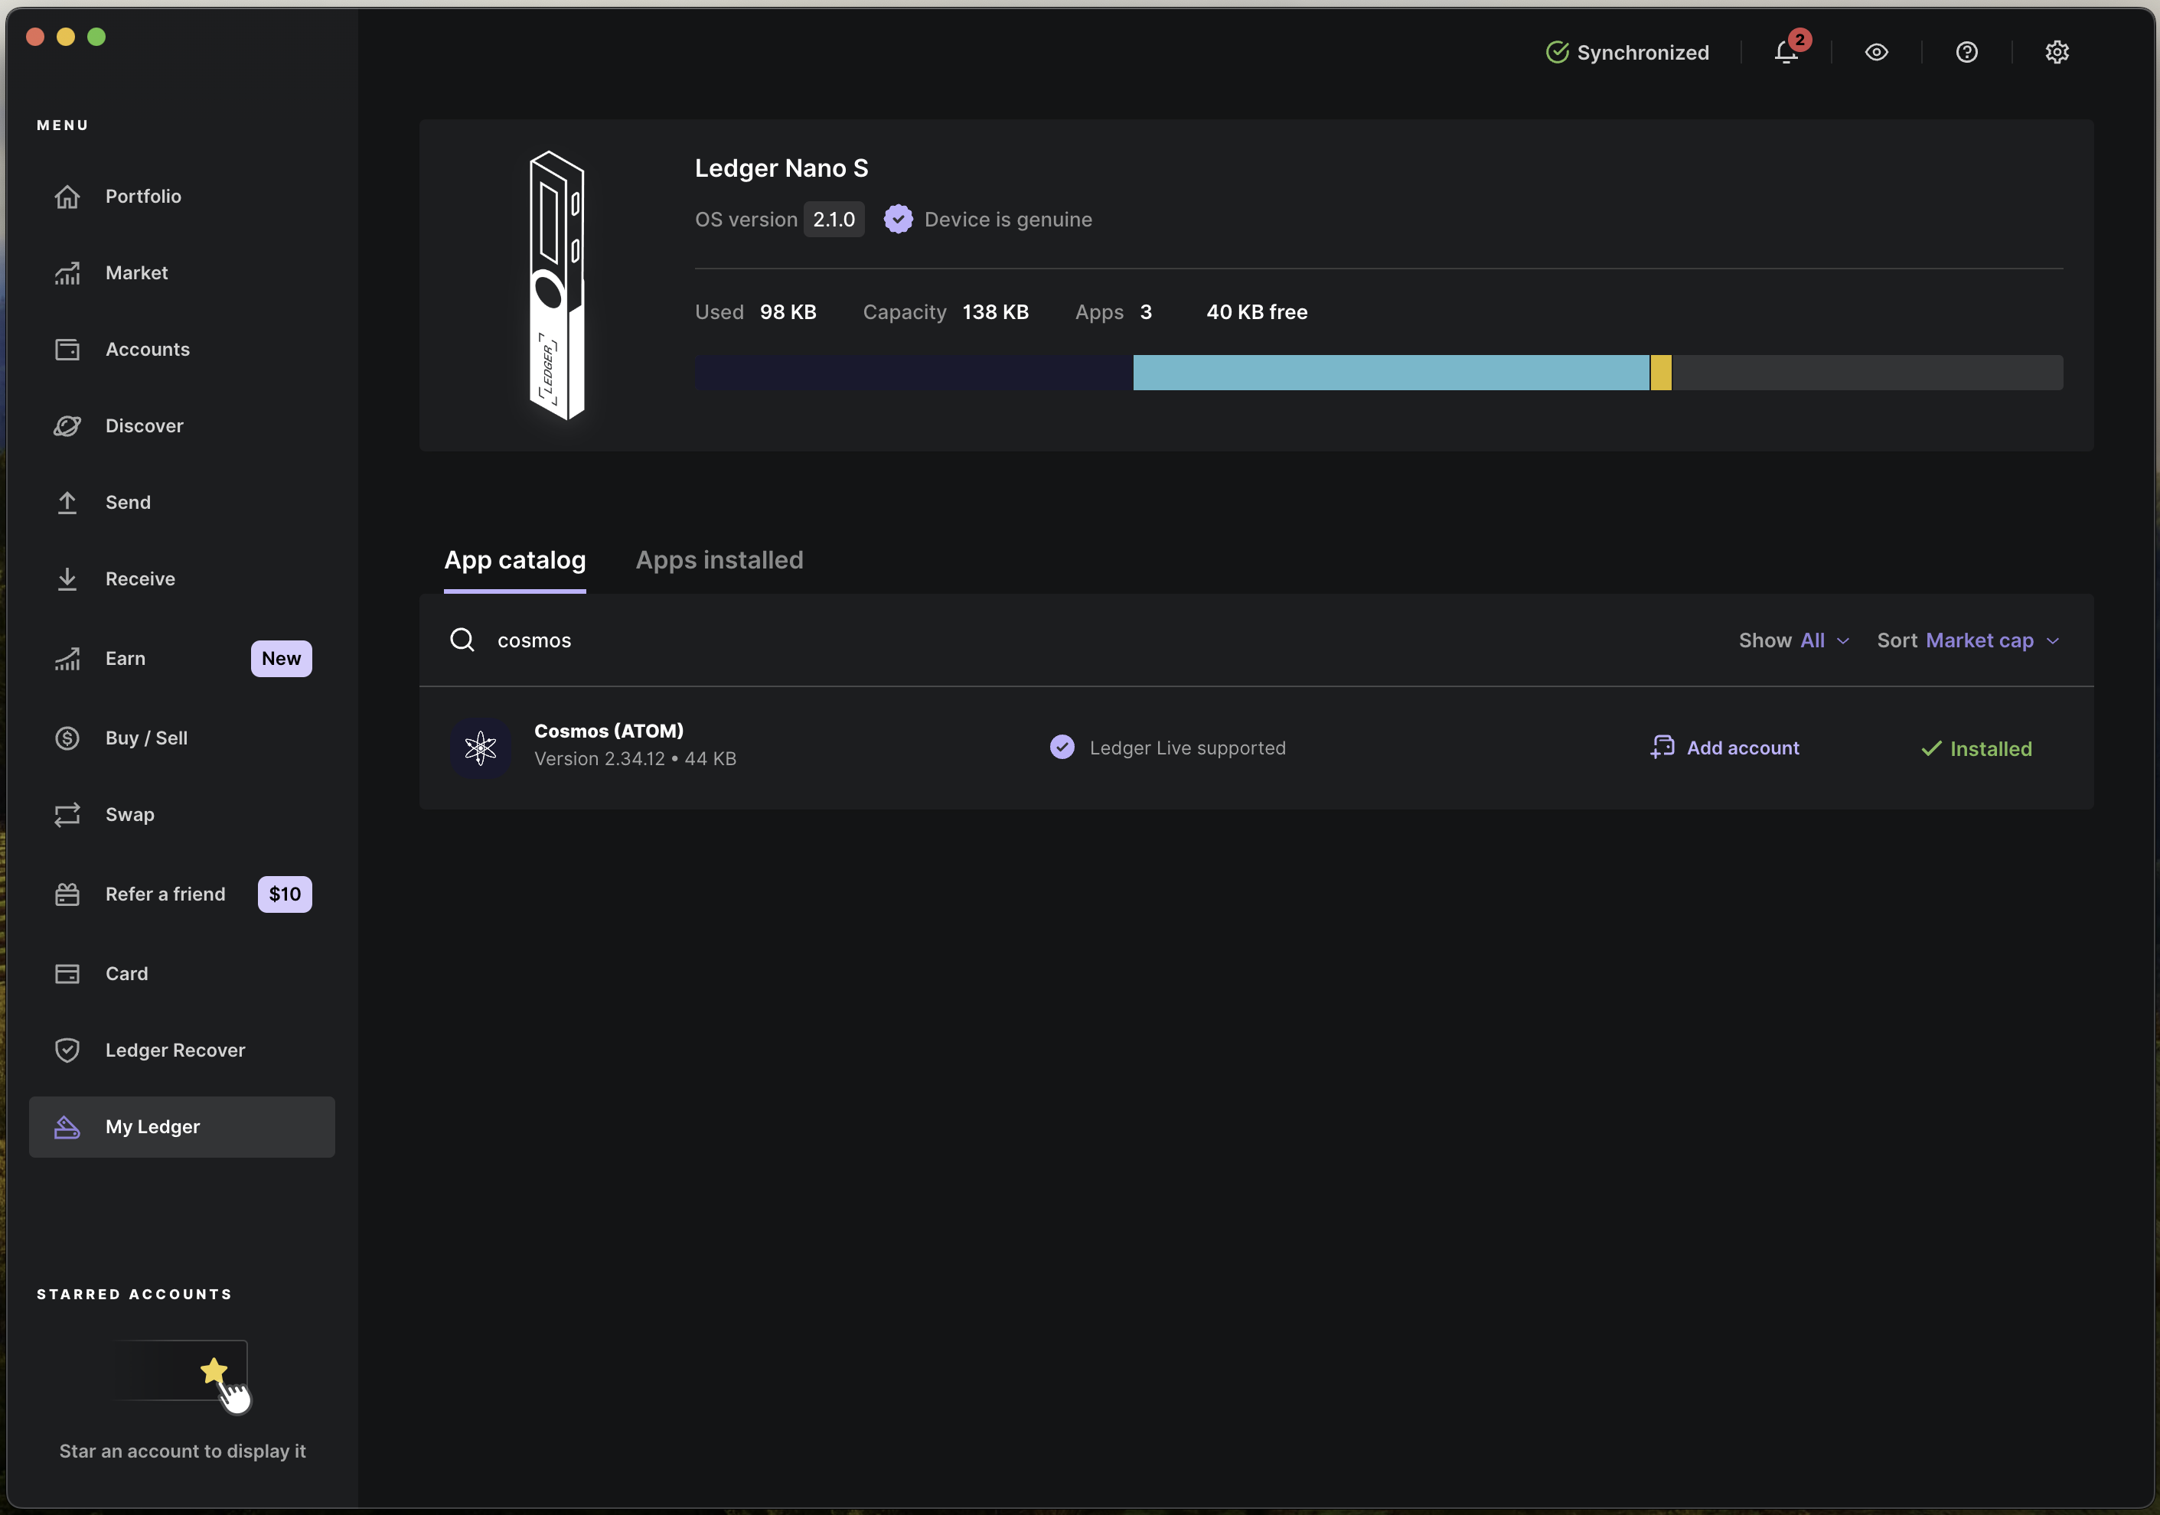Image resolution: width=2160 pixels, height=1515 pixels.
Task: Click the yellow star starred accounts icon
Action: click(x=214, y=1370)
